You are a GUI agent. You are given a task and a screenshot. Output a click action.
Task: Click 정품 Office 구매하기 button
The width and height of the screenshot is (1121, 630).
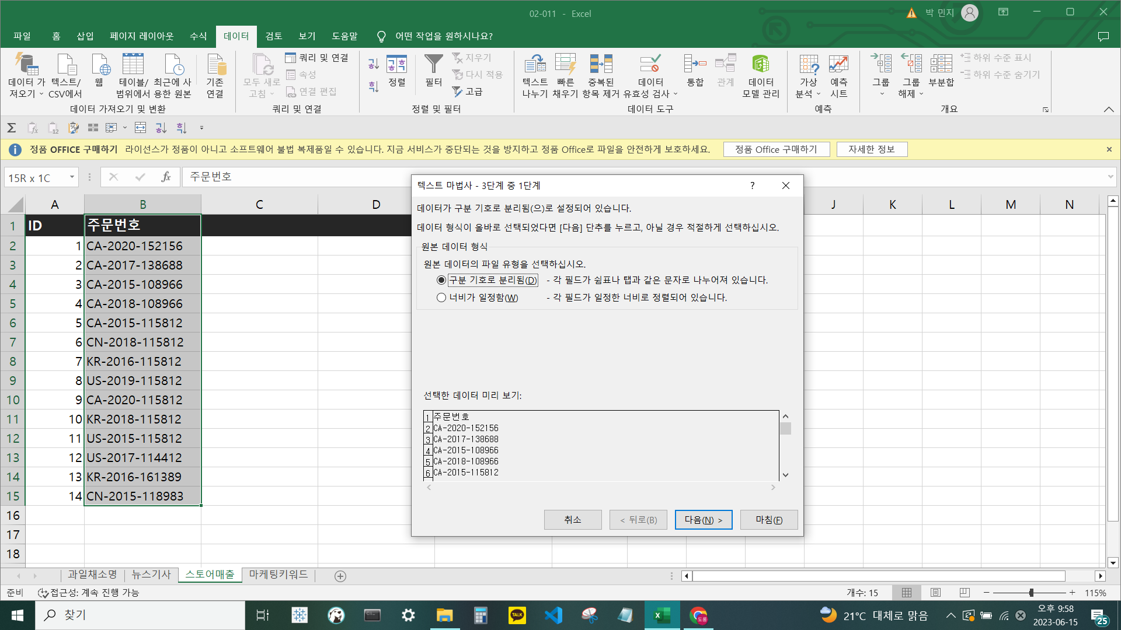click(777, 149)
